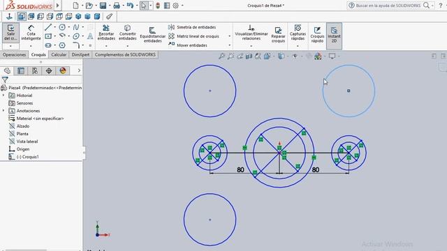Open a file with the Open icon
Viewport: 447px width, 251px height.
tap(89, 6)
